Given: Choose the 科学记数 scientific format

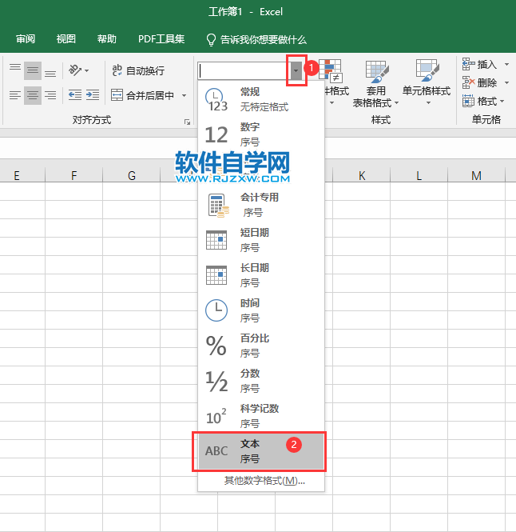Looking at the screenshot, I should 261,416.
